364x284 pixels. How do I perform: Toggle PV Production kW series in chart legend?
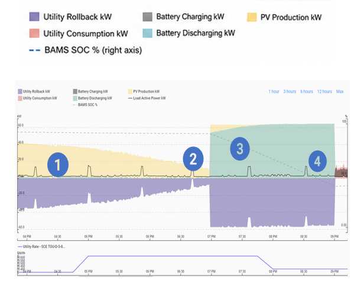(x=144, y=92)
